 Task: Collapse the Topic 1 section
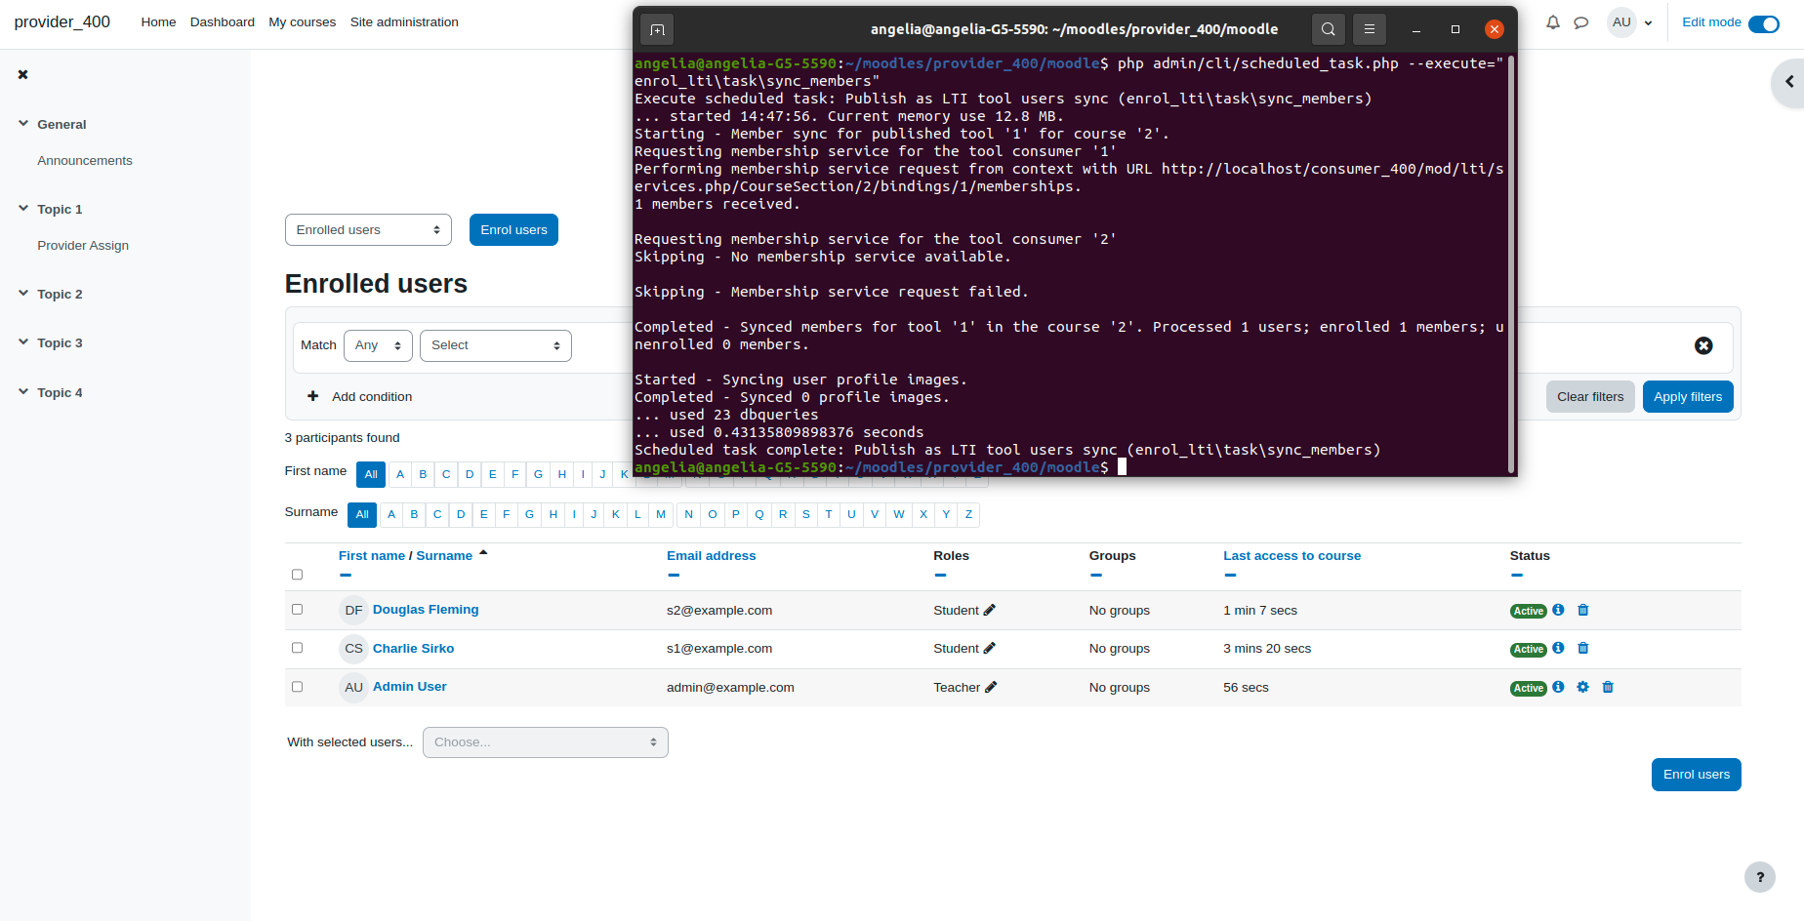coord(23,208)
